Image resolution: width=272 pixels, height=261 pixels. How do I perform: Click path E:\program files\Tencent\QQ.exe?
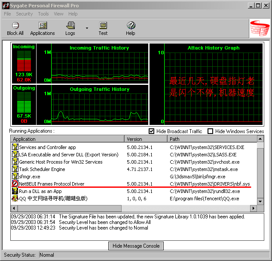[205, 199]
